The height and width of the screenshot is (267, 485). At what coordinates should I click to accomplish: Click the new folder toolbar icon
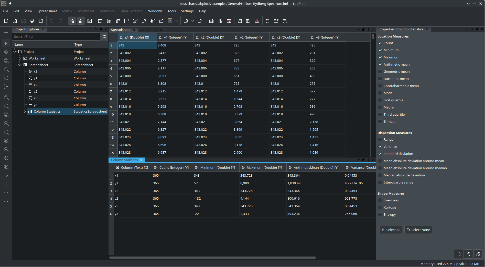tap(100, 21)
